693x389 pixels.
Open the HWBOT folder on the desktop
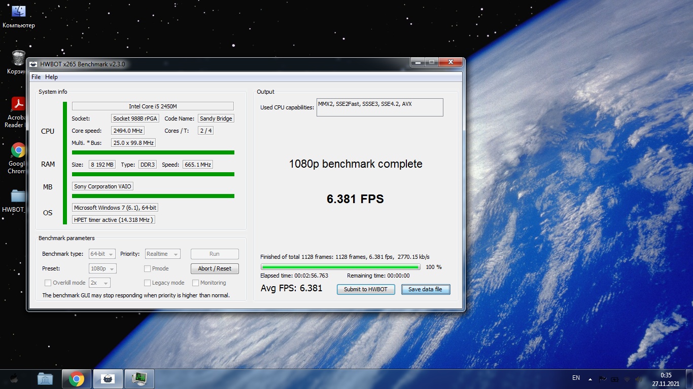18,201
